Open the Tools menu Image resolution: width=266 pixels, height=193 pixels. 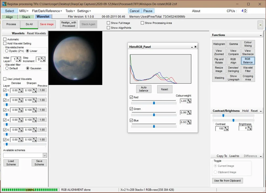point(70,11)
